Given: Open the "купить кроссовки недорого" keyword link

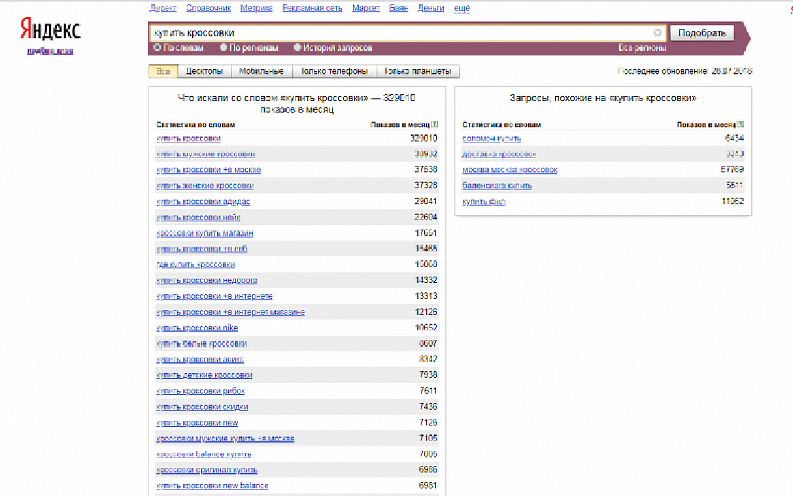Looking at the screenshot, I should coord(207,280).
